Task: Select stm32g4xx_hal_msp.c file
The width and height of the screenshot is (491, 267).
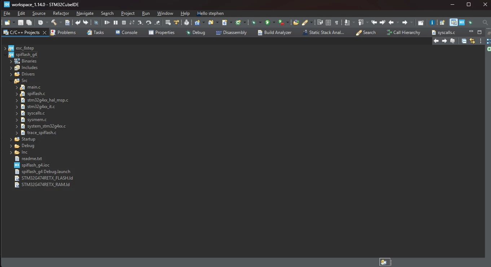Action: click(x=48, y=100)
